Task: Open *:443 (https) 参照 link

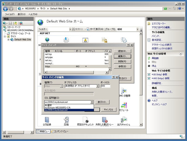Action: pyautogui.click(x=161, y=78)
